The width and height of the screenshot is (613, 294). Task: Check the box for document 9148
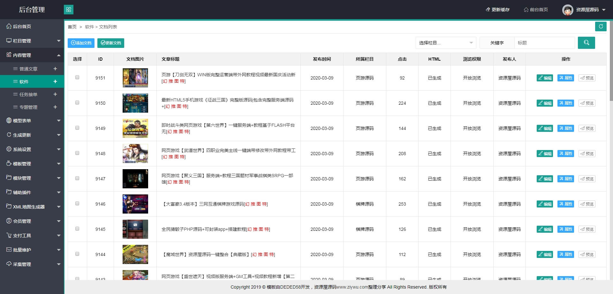77,153
